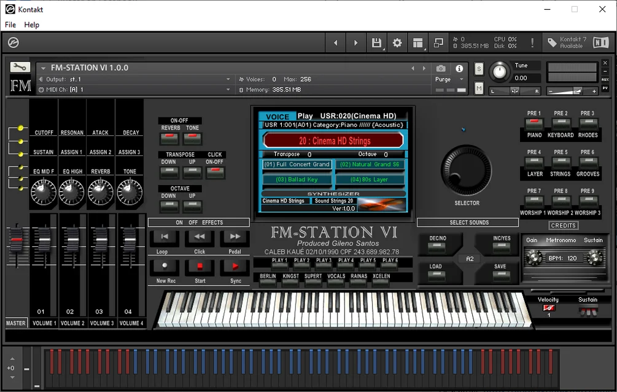Click the red Start record button
The height and width of the screenshot is (392, 617).
pyautogui.click(x=200, y=267)
